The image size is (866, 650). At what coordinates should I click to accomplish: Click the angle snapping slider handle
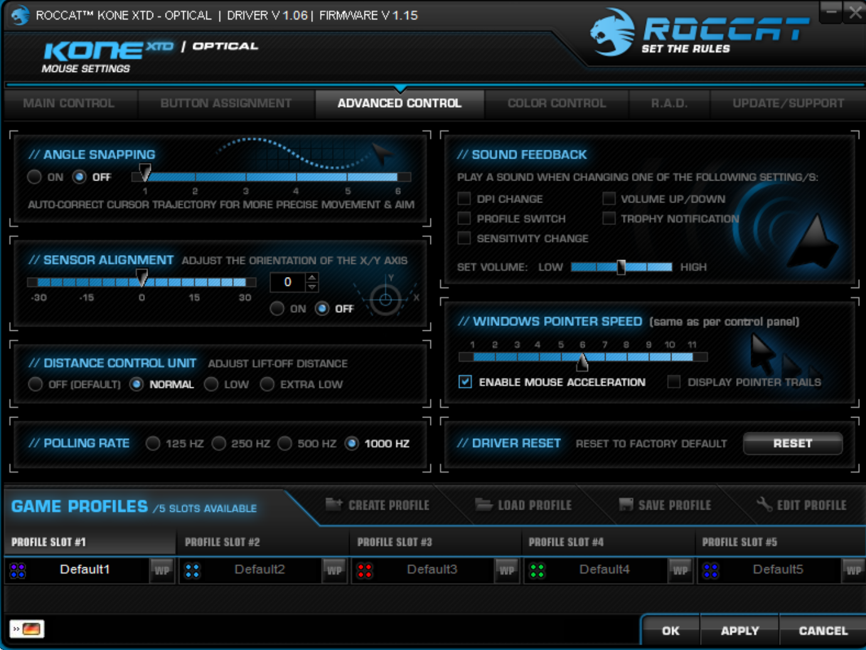[x=145, y=173]
